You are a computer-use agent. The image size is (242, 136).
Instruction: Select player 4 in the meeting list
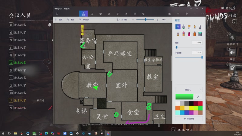[x=17, y=63]
